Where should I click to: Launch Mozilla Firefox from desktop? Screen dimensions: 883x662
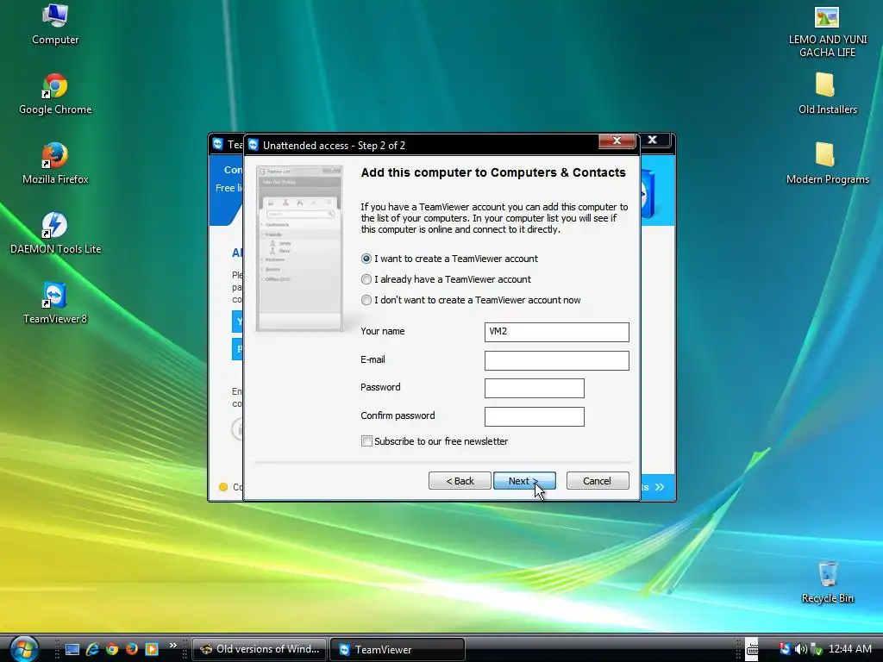[x=55, y=164]
